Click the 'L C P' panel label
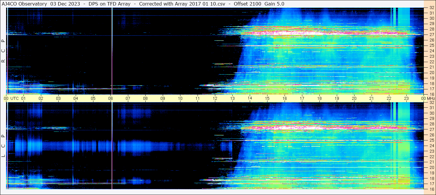The width and height of the screenshot is (436, 195). click(3, 146)
